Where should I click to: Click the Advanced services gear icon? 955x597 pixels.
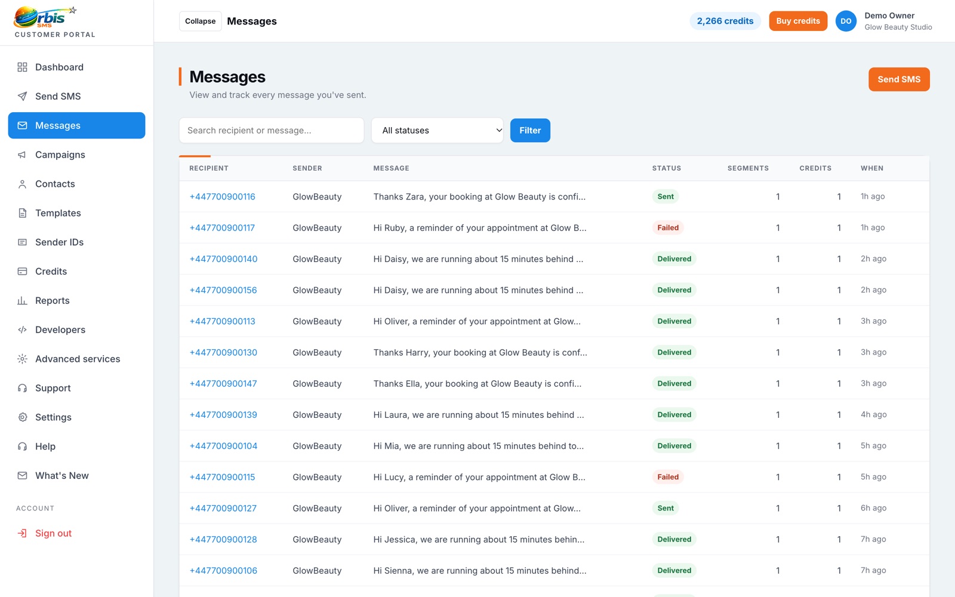pos(22,359)
